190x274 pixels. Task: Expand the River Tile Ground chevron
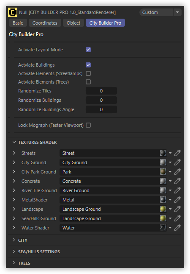14,190
